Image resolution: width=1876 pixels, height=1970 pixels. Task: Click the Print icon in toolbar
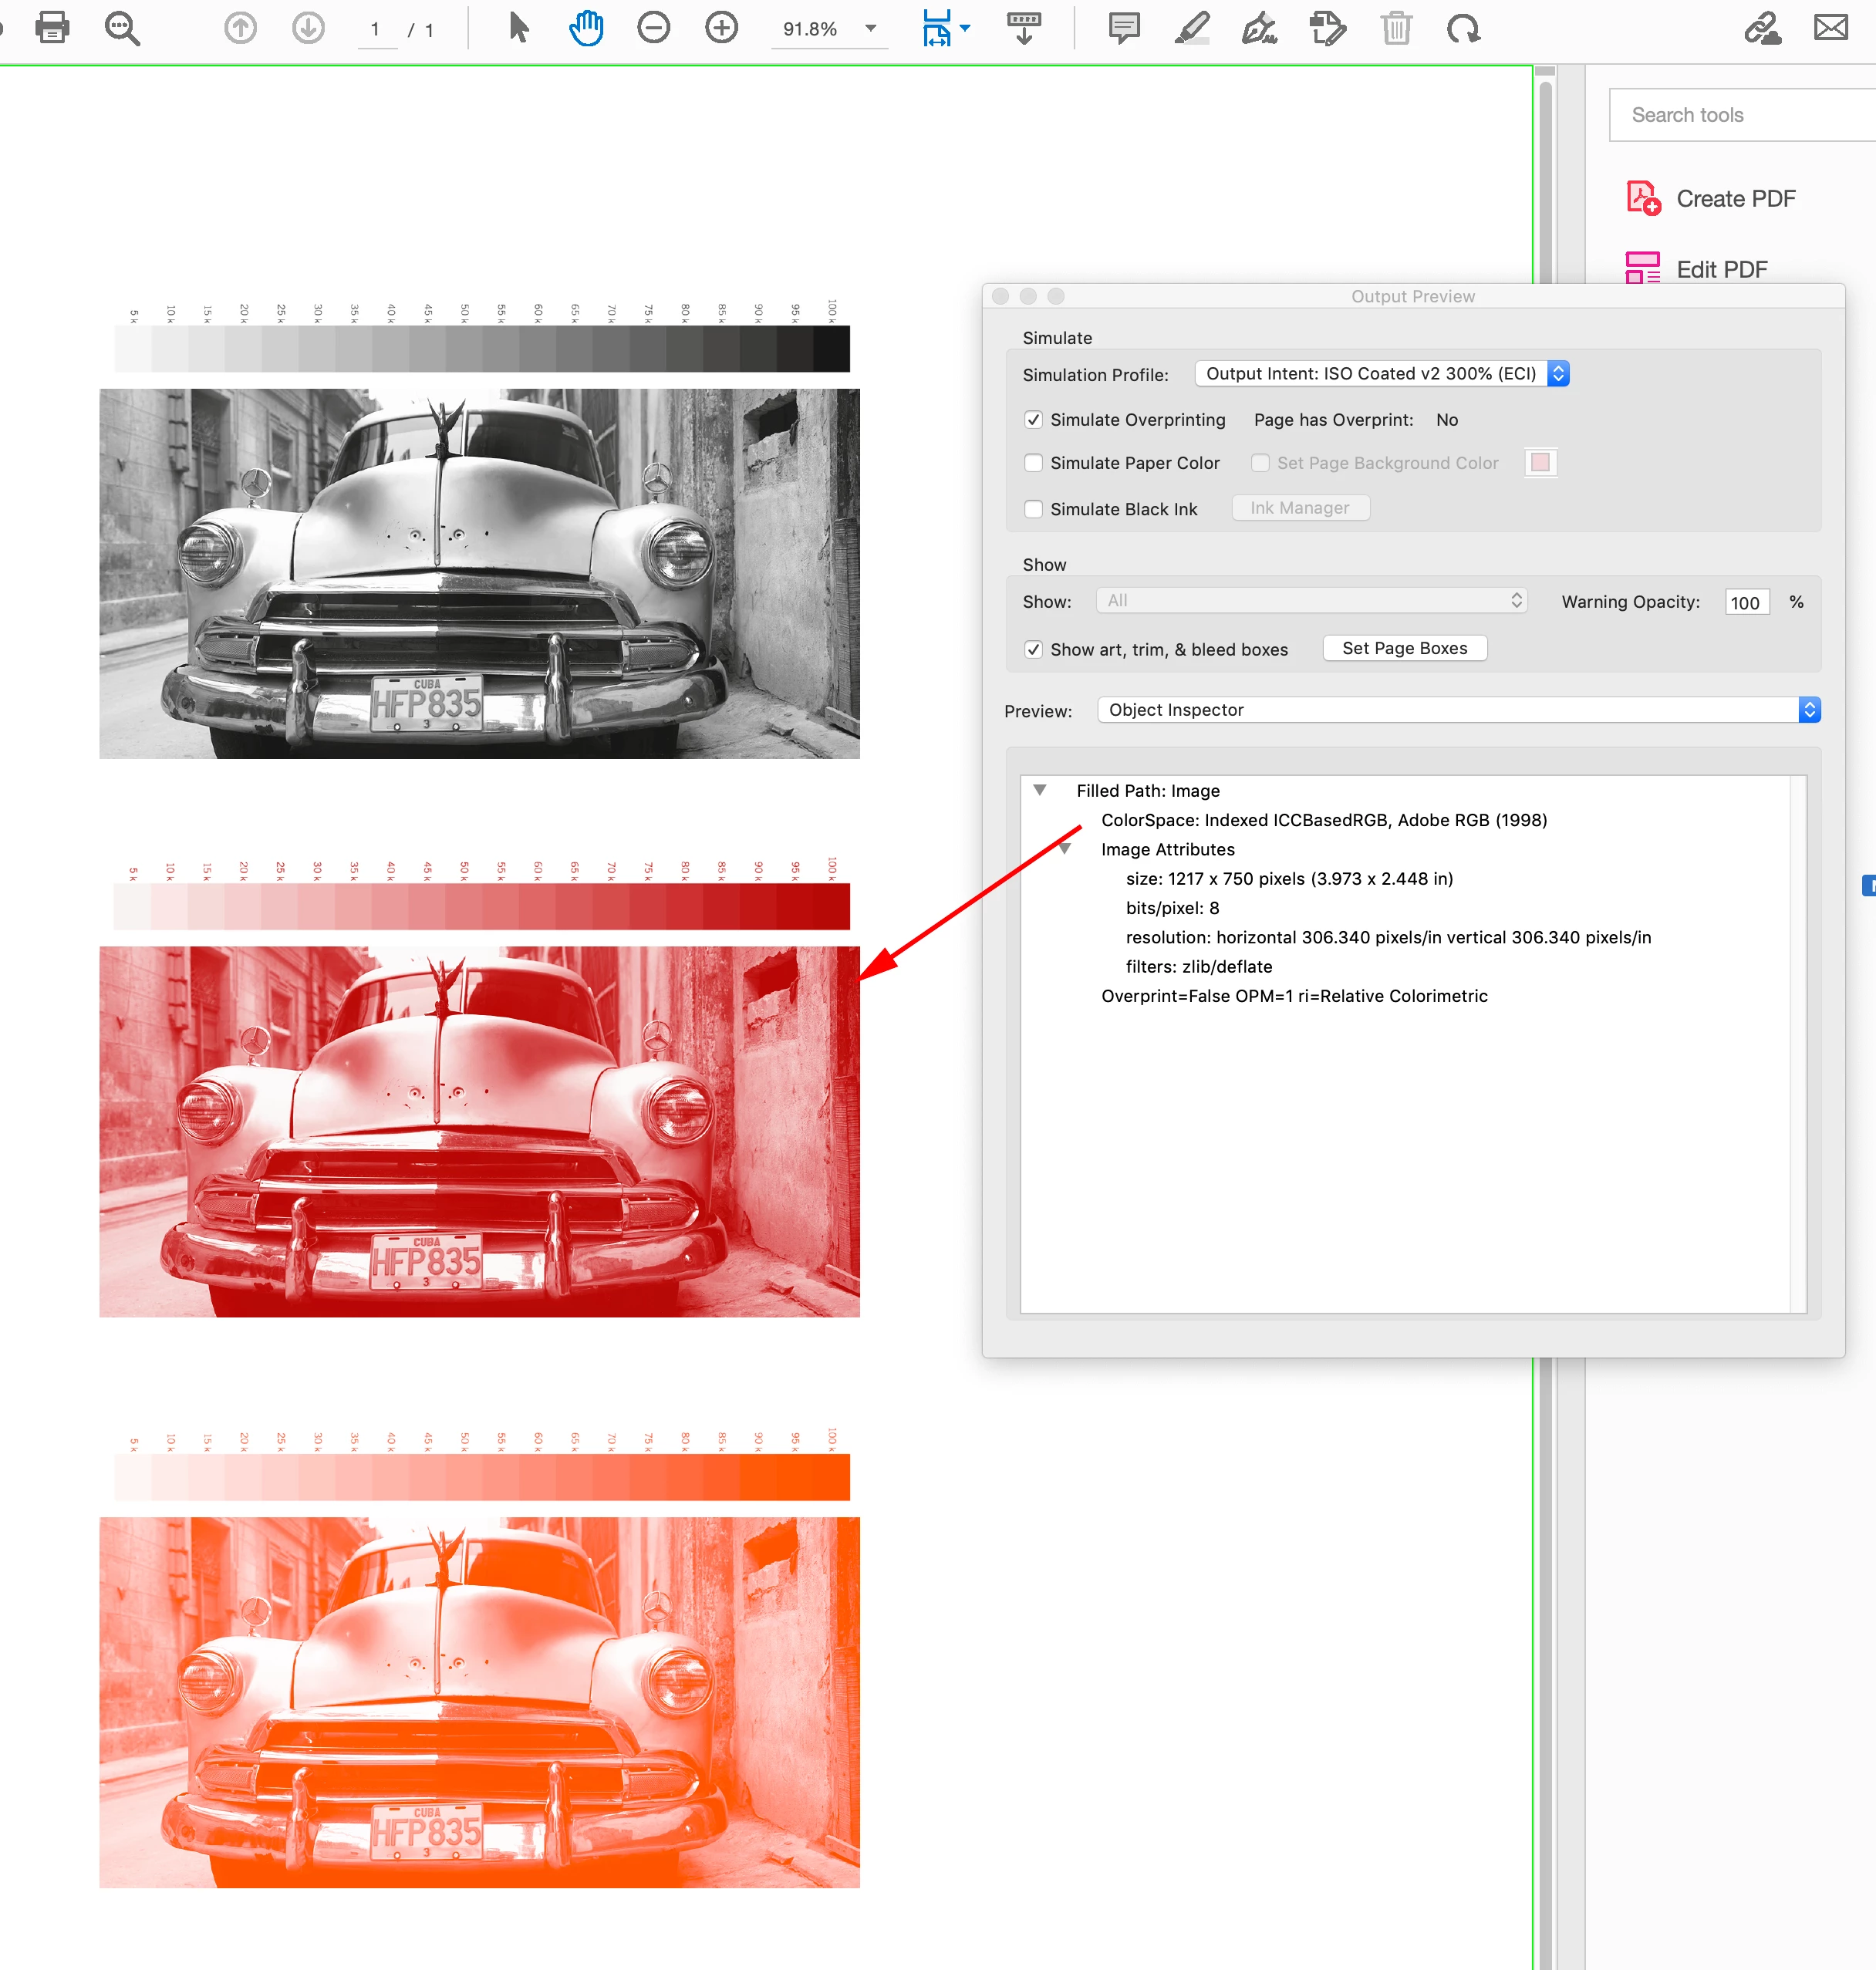point(52,28)
